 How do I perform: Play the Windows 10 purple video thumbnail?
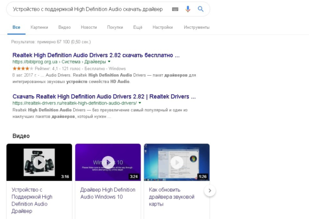[x=108, y=162]
